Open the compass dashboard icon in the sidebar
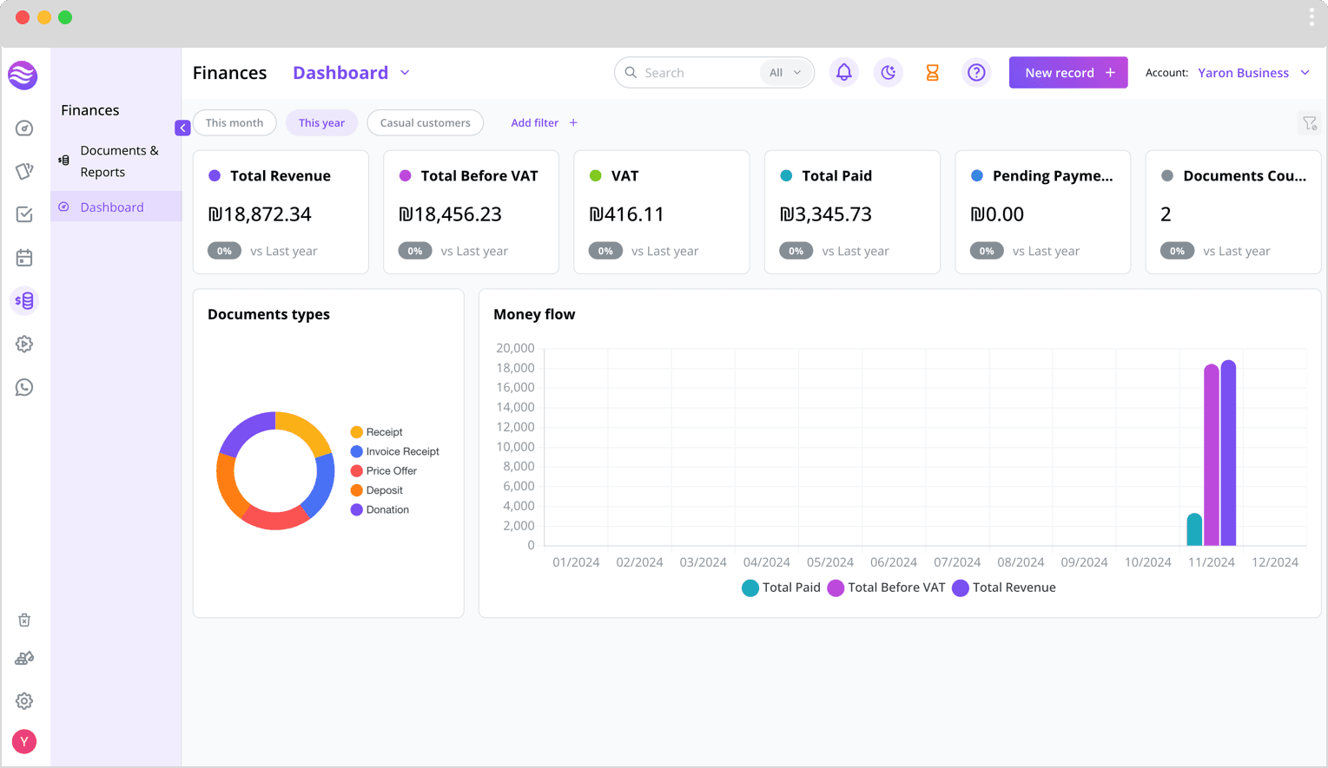Screen dimensions: 1328x768 pyautogui.click(x=24, y=128)
